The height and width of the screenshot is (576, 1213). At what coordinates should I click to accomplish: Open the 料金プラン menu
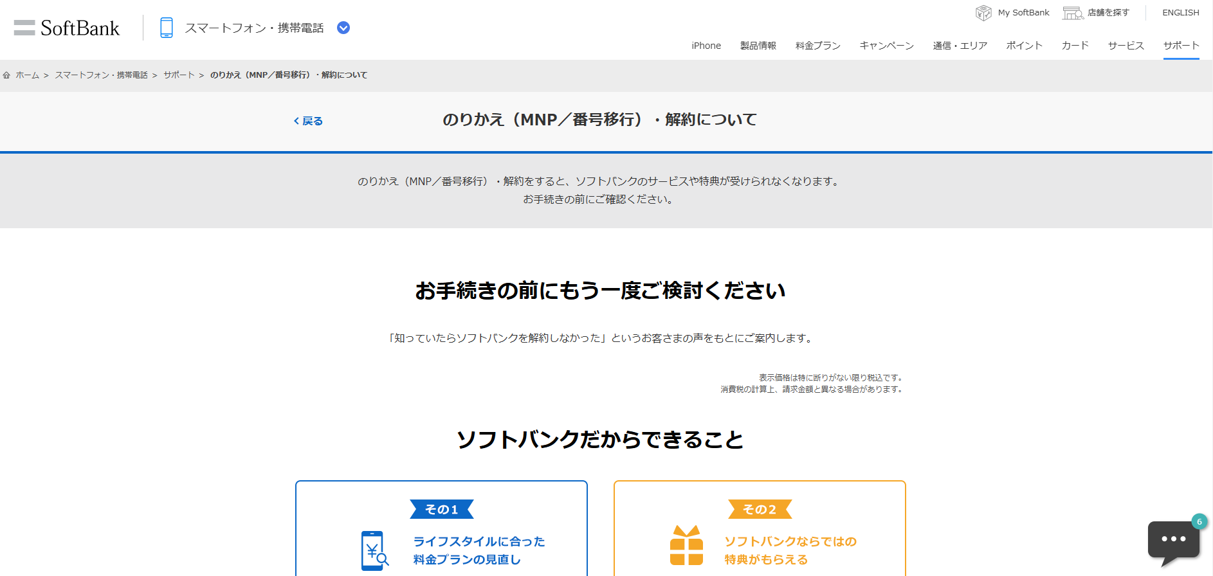pos(818,46)
